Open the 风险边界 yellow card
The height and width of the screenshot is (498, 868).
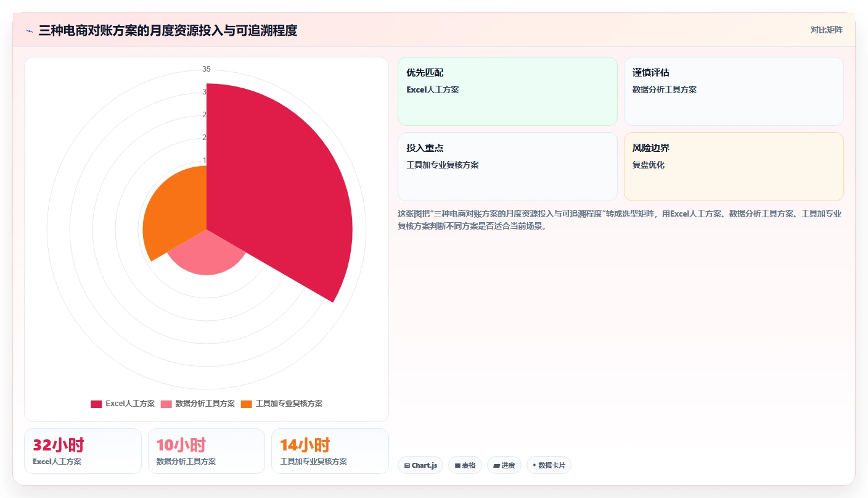tap(734, 167)
